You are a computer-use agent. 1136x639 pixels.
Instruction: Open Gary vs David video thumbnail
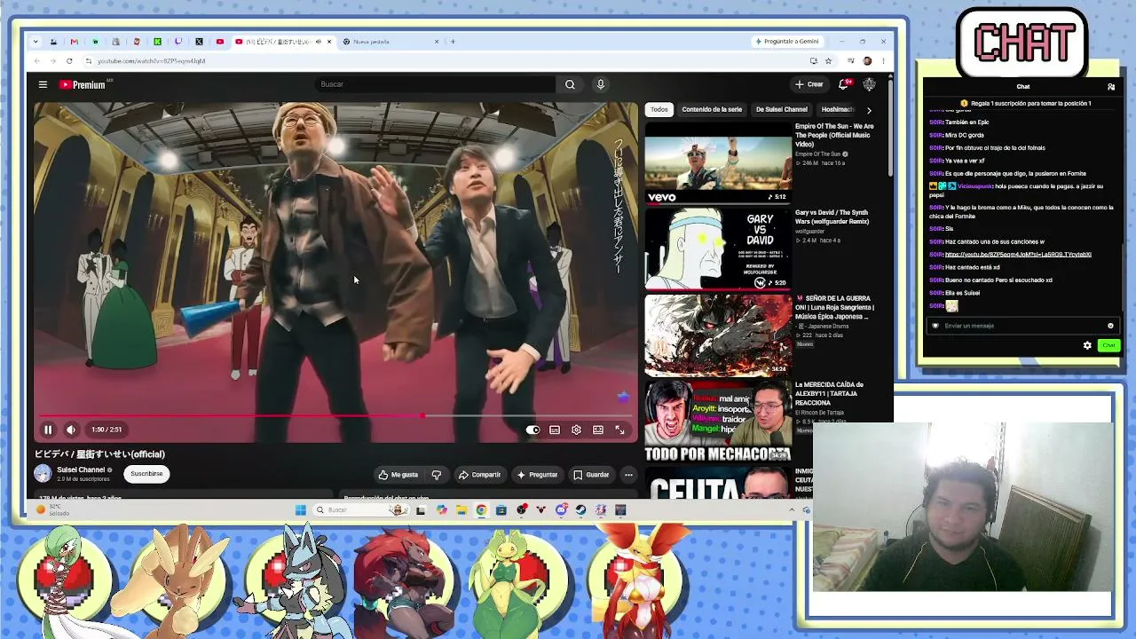point(717,248)
